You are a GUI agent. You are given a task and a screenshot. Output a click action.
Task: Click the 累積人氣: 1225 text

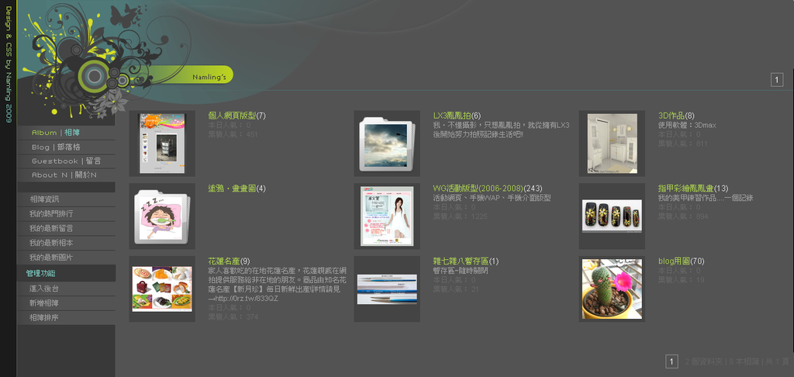(461, 216)
